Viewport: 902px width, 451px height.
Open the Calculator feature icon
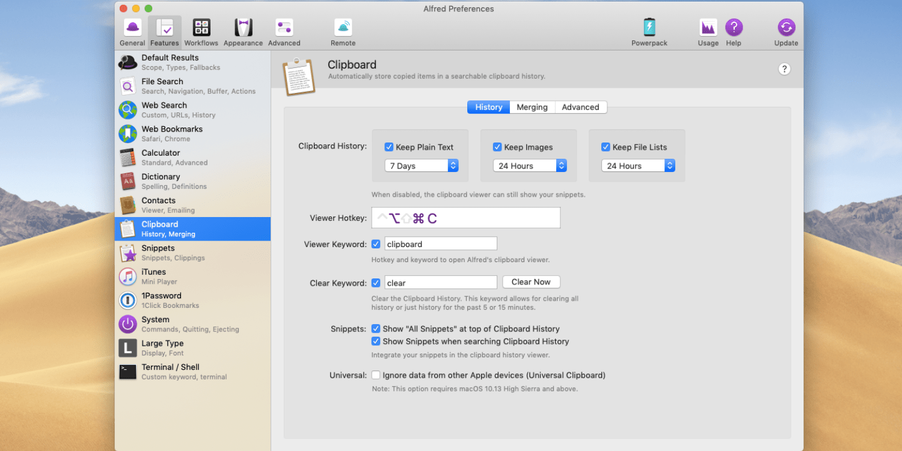coord(127,157)
